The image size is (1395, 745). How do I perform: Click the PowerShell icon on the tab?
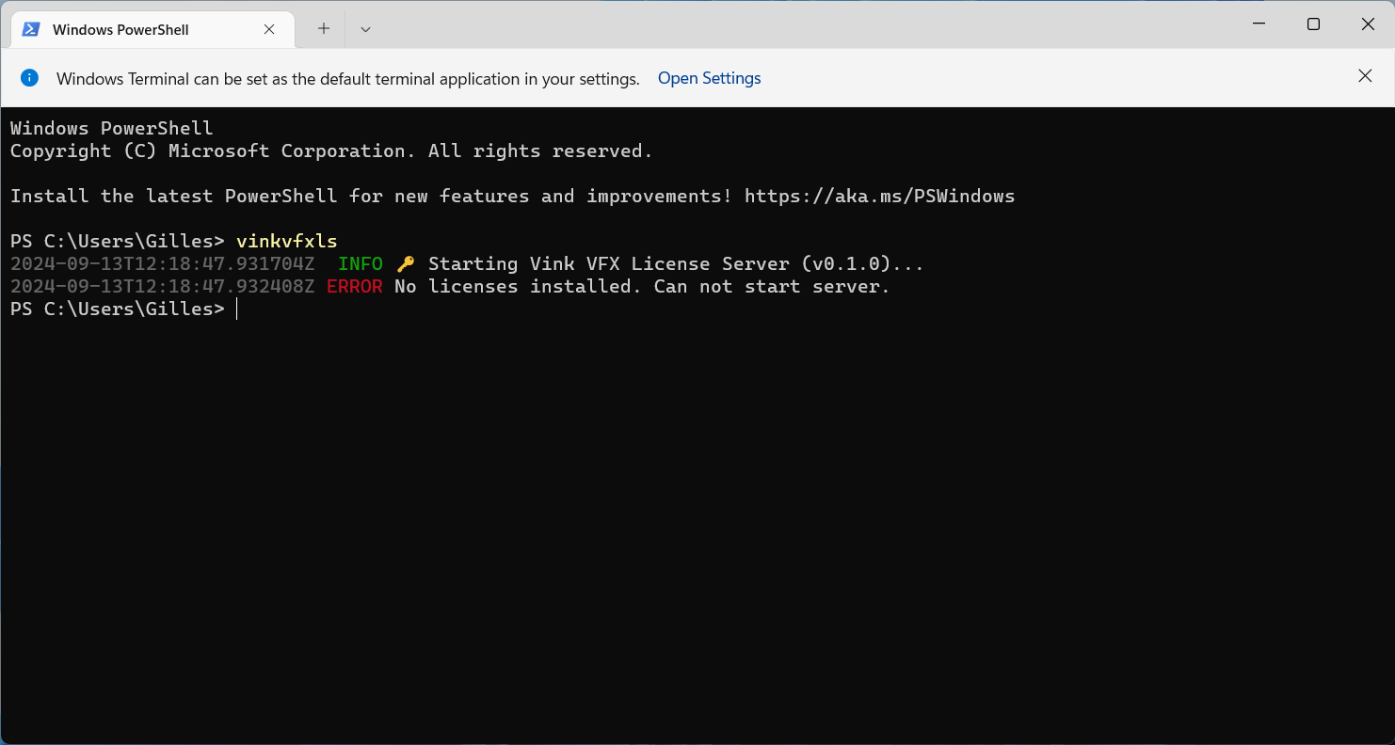pyautogui.click(x=31, y=29)
